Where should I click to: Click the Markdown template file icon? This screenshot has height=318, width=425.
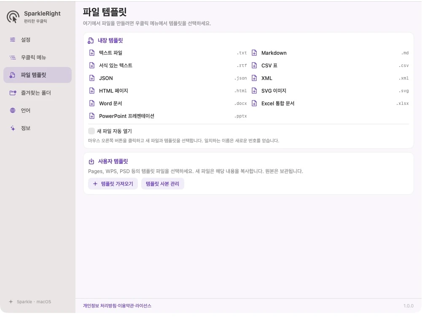(254, 53)
